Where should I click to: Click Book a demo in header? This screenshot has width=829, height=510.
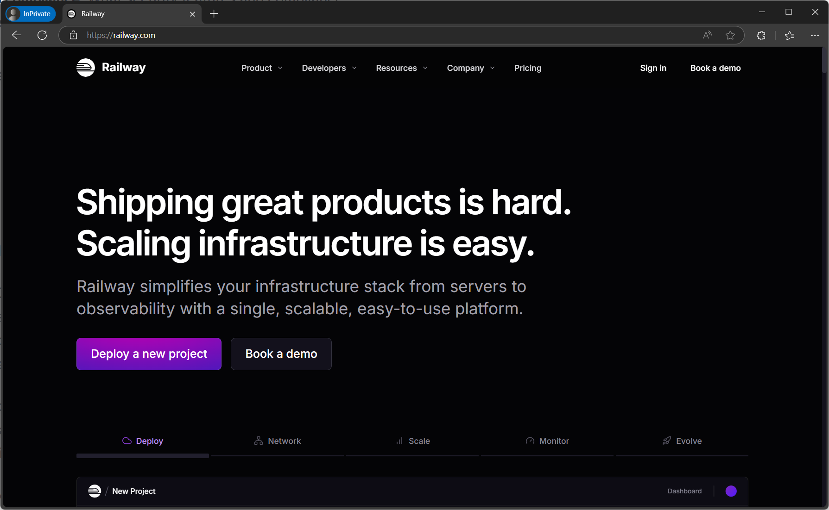tap(715, 68)
